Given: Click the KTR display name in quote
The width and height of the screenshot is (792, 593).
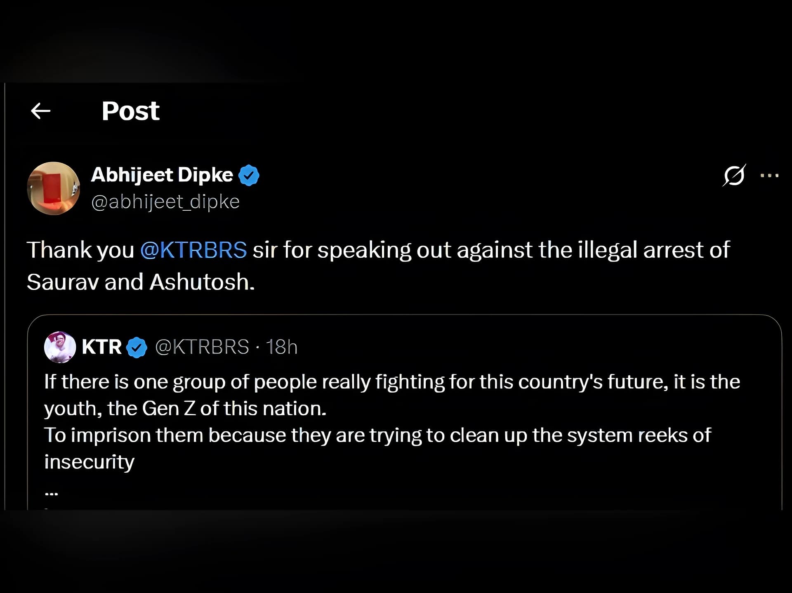Looking at the screenshot, I should (x=102, y=347).
